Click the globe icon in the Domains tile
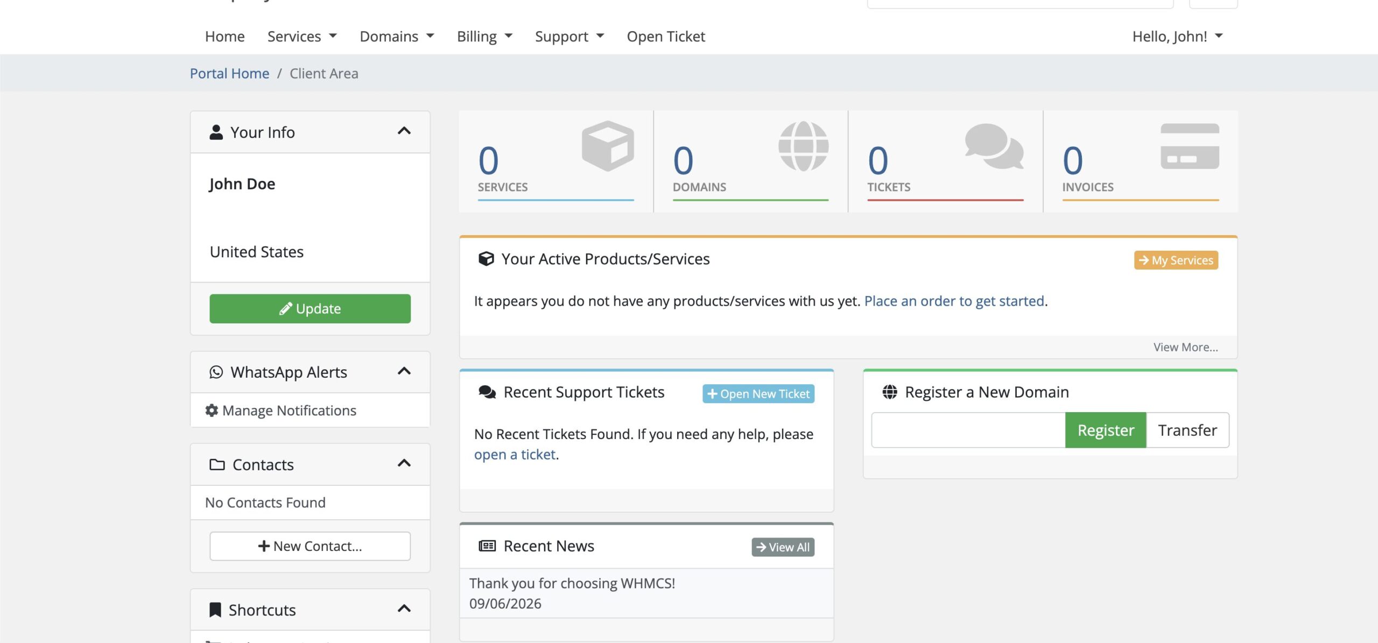This screenshot has width=1378, height=643. coord(803,146)
